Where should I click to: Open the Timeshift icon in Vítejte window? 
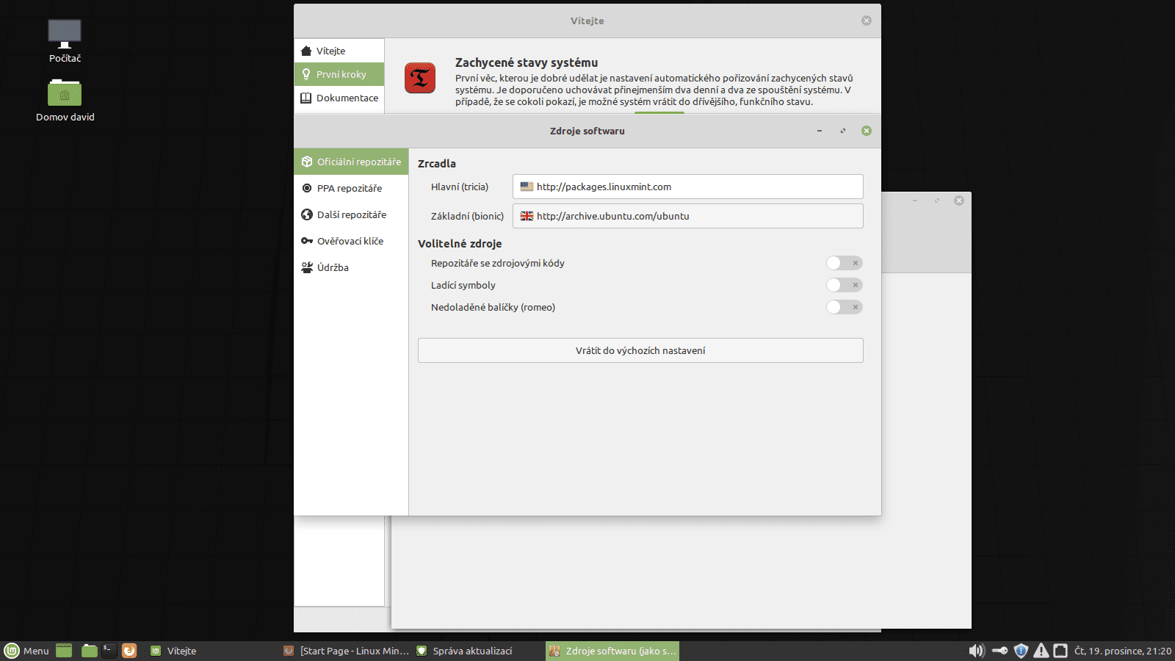tap(419, 77)
